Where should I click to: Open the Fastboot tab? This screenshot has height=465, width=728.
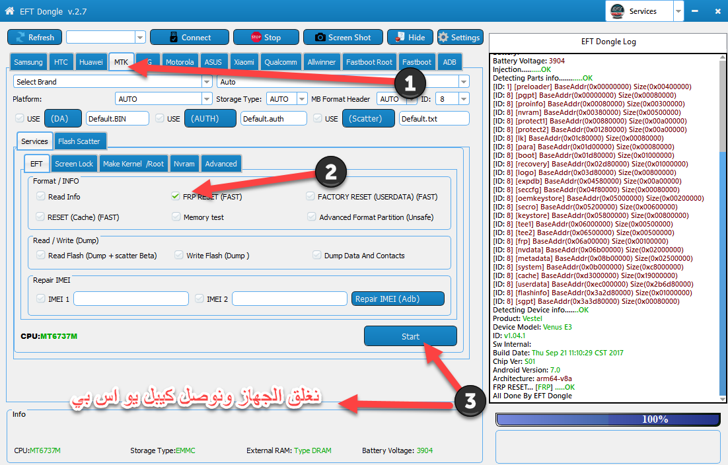(x=416, y=62)
